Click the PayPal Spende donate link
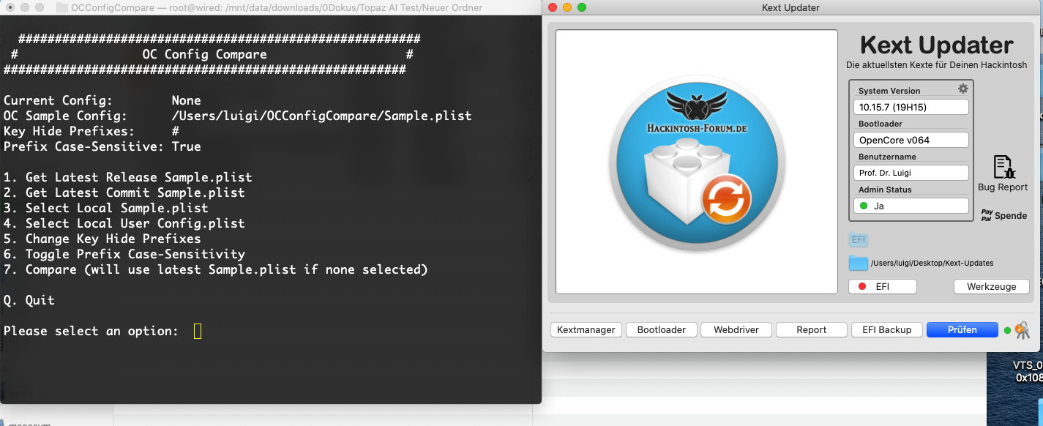This screenshot has height=426, width=1043. coord(1004,215)
